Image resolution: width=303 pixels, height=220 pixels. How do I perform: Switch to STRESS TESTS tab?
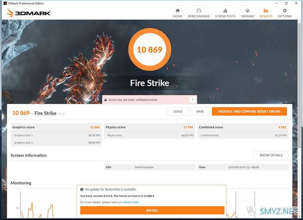[x=225, y=13]
